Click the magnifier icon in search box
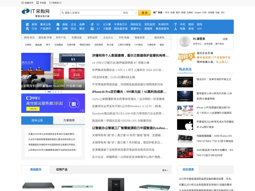 pos(63,13)
